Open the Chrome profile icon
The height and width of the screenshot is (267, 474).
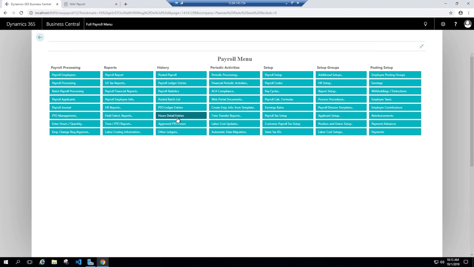click(x=461, y=13)
